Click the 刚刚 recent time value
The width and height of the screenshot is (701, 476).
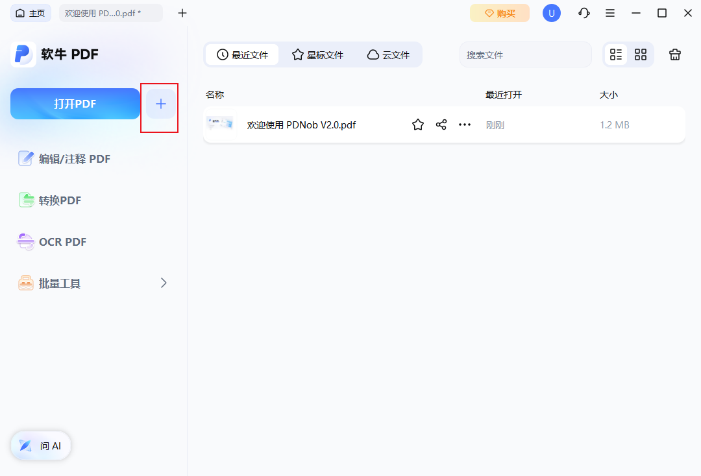point(495,125)
